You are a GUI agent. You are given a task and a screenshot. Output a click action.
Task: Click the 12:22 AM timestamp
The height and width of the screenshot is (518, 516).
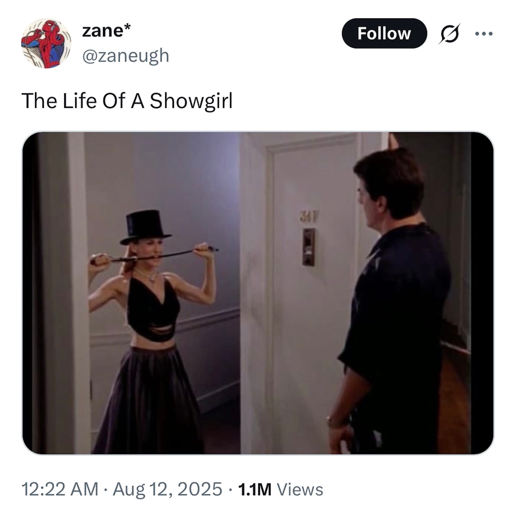click(60, 489)
